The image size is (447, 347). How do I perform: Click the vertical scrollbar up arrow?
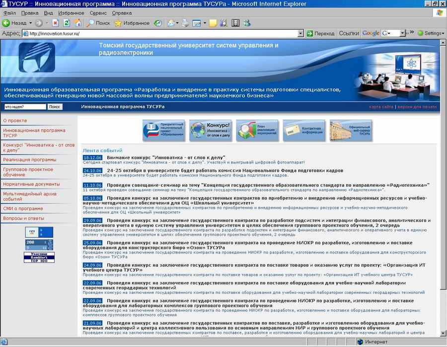443,43
